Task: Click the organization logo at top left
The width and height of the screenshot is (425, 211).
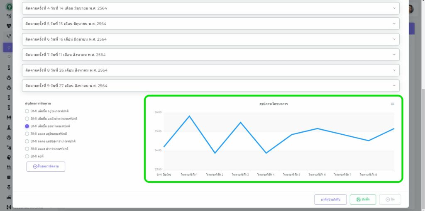Action: click(x=9, y=7)
